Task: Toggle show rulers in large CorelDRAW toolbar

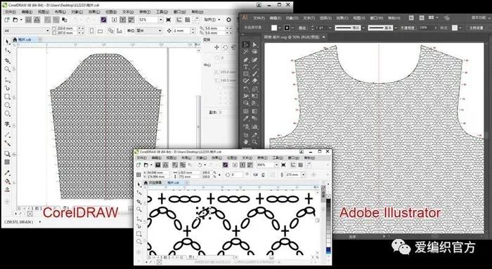Action: coord(179,20)
